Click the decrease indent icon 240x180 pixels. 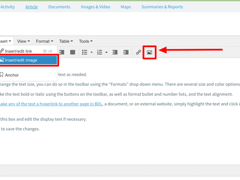click(115, 52)
